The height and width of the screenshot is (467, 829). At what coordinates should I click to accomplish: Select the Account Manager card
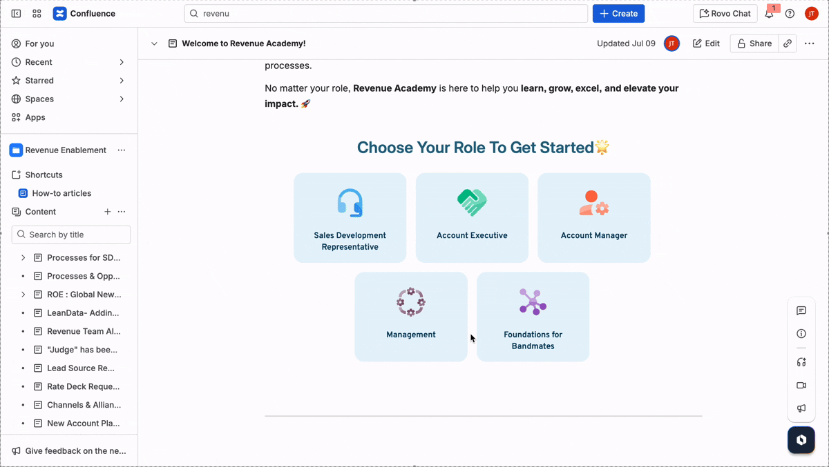pos(594,218)
